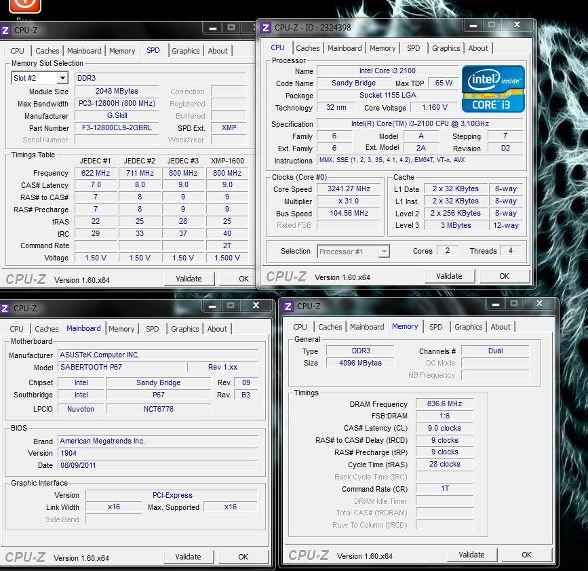Viewport: 588px width, 571px height.
Task: Open the red desktop shortcut icon at top left
Action: (x=24, y=5)
